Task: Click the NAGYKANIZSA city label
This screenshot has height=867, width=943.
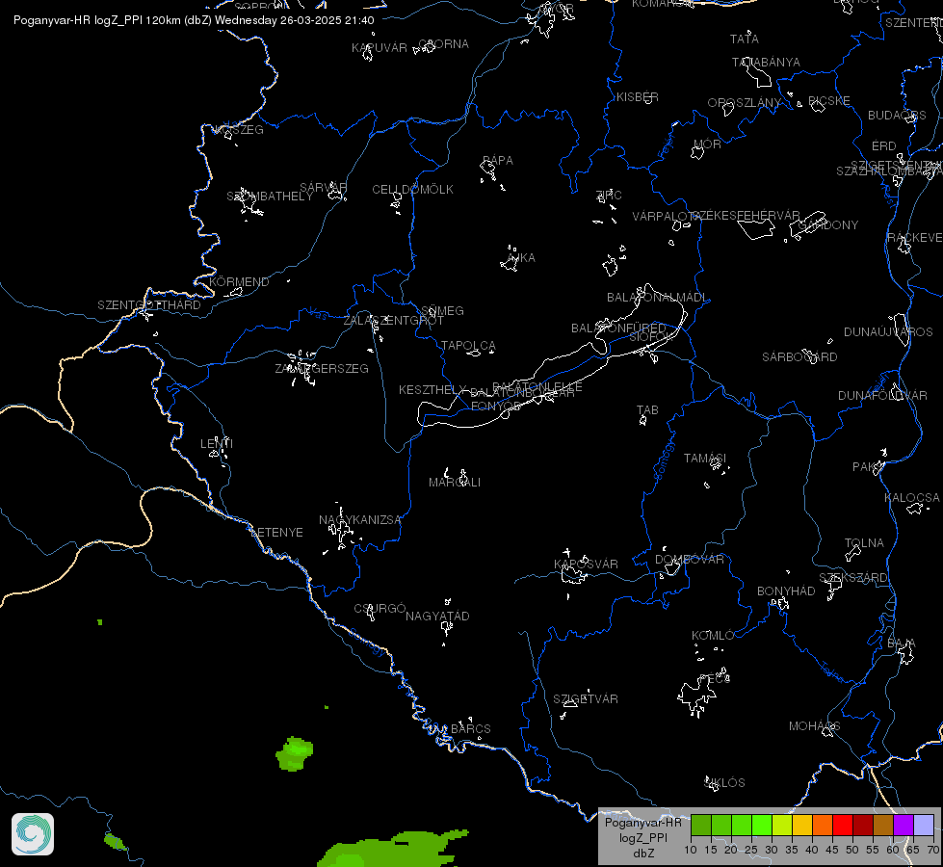Action: 359,520
